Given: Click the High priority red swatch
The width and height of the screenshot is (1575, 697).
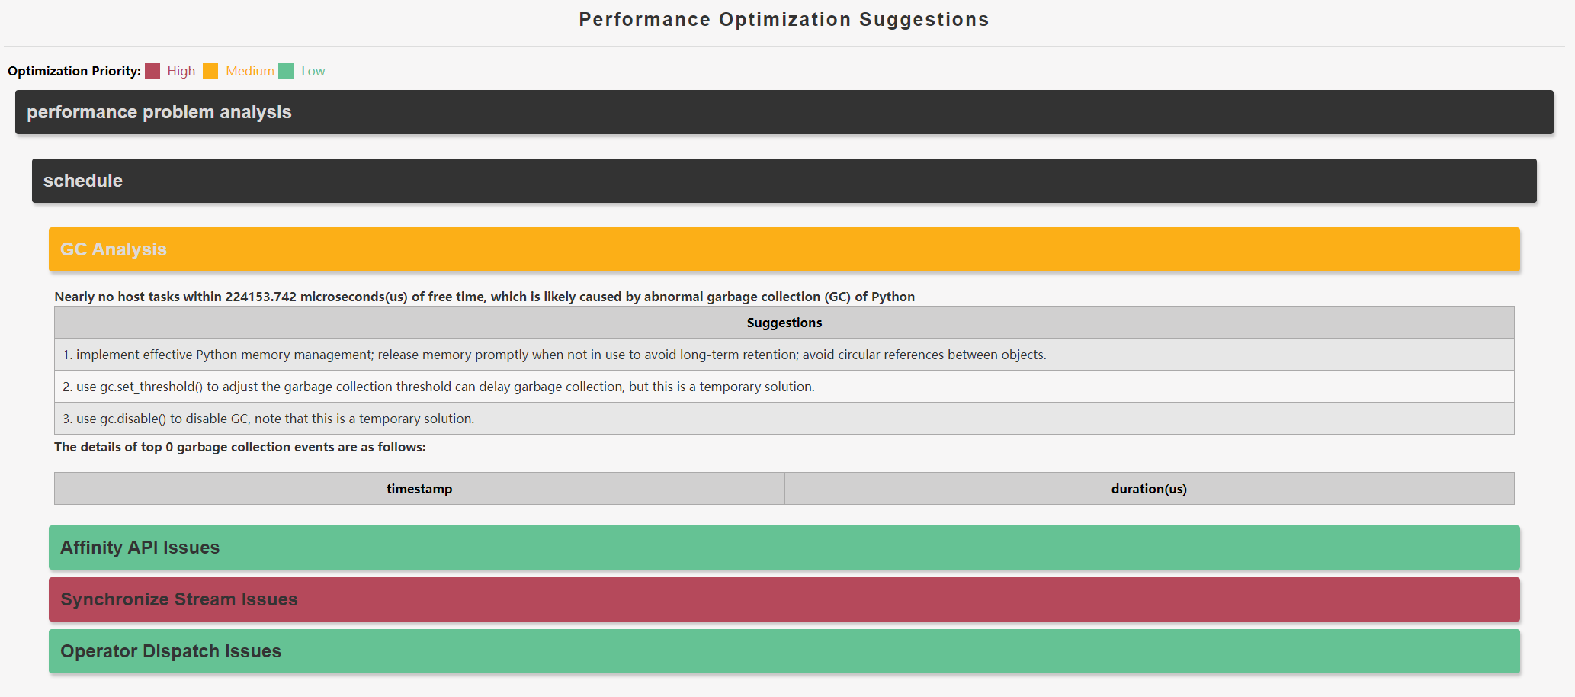Looking at the screenshot, I should point(152,71).
